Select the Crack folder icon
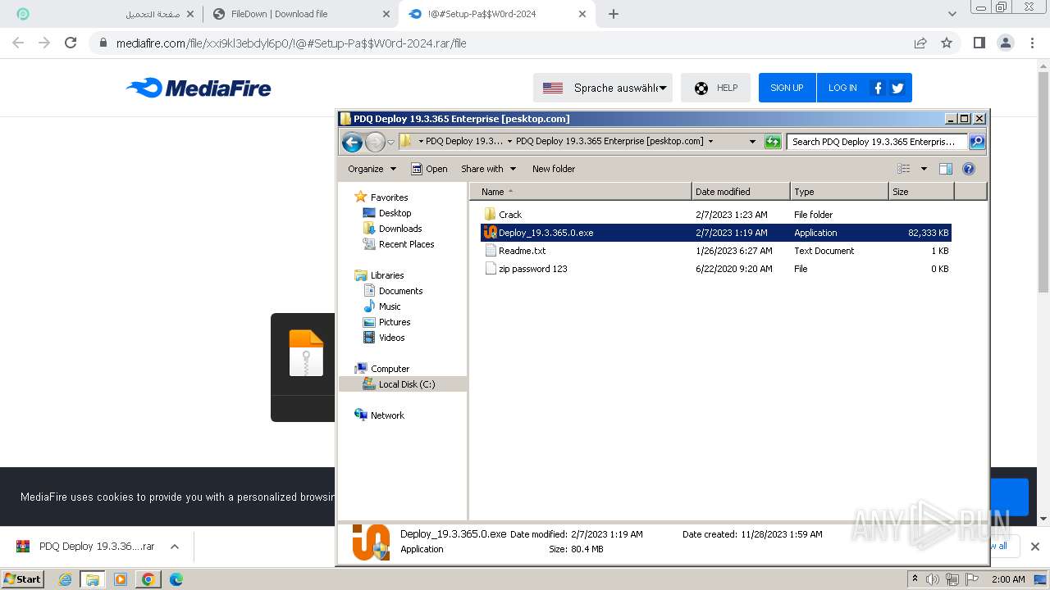The width and height of the screenshot is (1050, 590). point(490,215)
